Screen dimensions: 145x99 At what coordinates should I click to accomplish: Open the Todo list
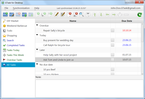18,31
